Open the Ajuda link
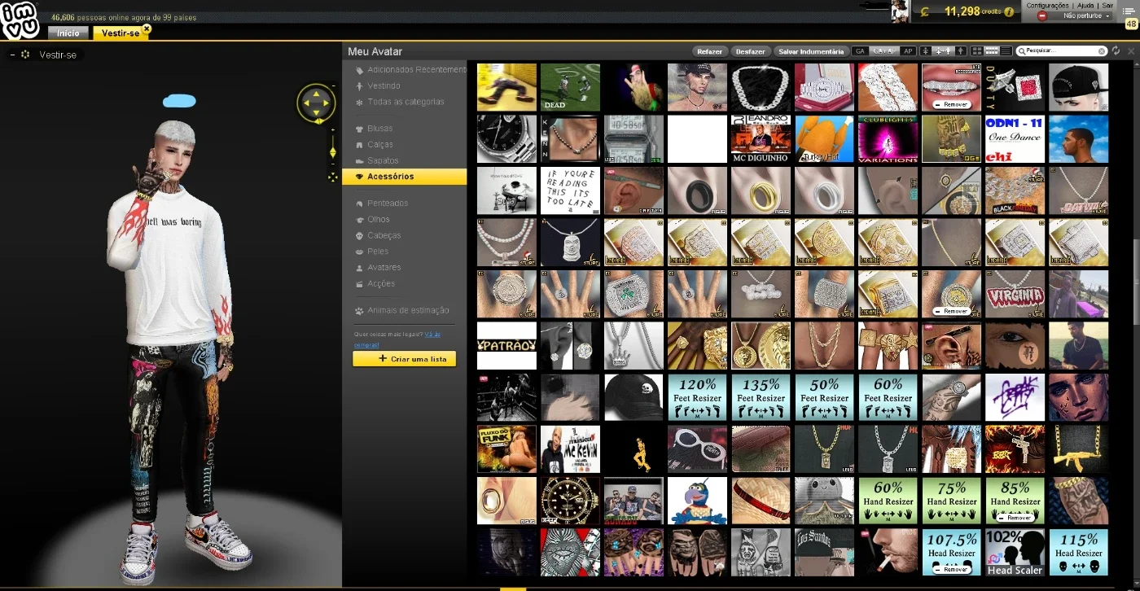This screenshot has height=591, width=1140. [x=1085, y=5]
